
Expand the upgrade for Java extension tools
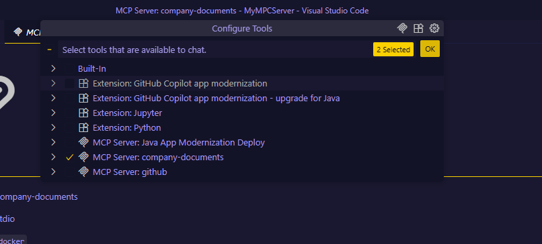(53, 99)
